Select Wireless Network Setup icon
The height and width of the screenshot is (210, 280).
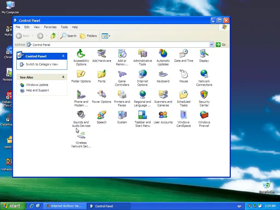tap(81, 136)
